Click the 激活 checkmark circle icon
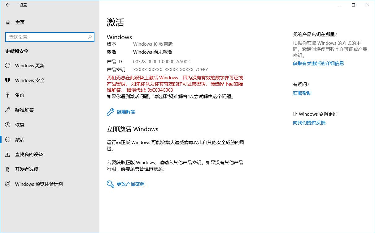 [8, 139]
